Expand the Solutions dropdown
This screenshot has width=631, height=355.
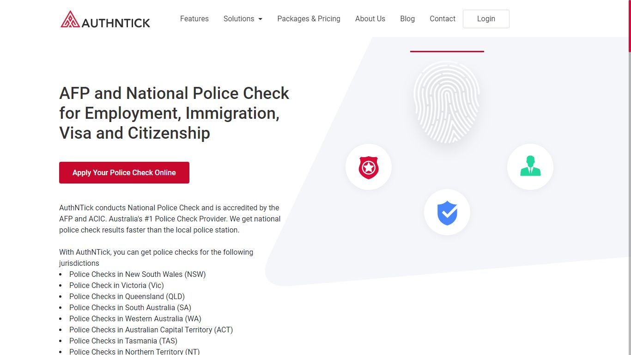[x=243, y=19]
